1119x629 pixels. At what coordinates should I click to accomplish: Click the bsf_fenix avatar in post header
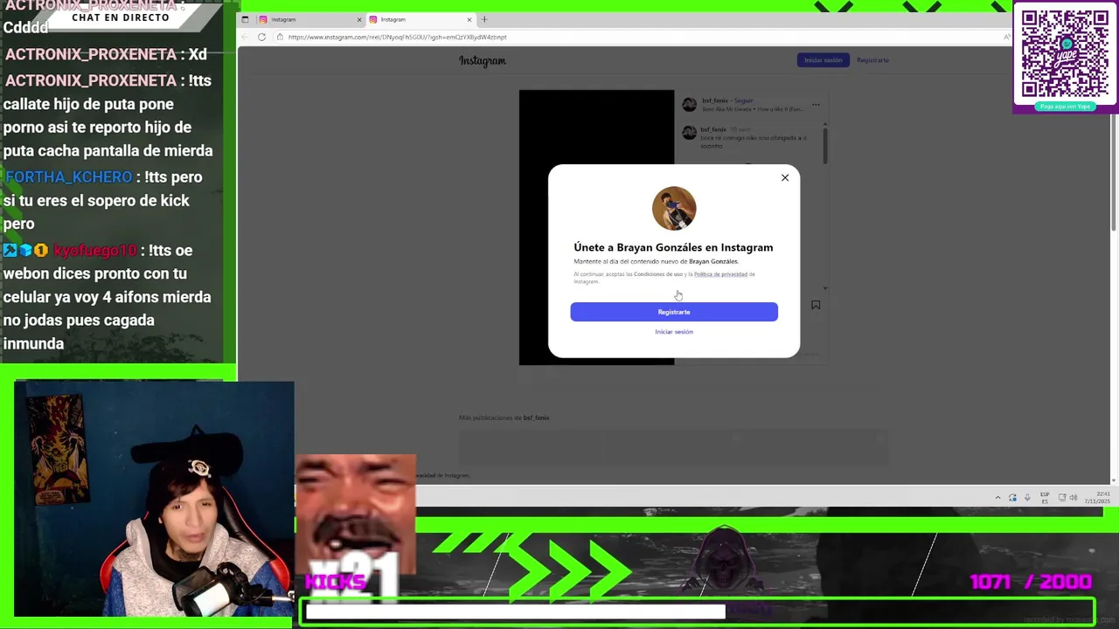coord(690,105)
